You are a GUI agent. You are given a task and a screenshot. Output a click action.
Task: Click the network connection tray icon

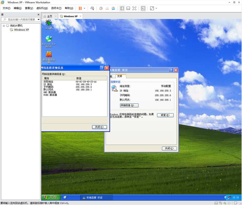click(229, 198)
